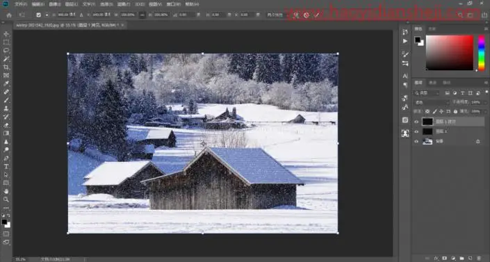Select the Clone Stamp tool

(6, 108)
